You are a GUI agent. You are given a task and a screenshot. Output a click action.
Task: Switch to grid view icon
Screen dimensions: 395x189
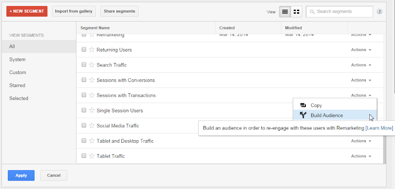[297, 12]
